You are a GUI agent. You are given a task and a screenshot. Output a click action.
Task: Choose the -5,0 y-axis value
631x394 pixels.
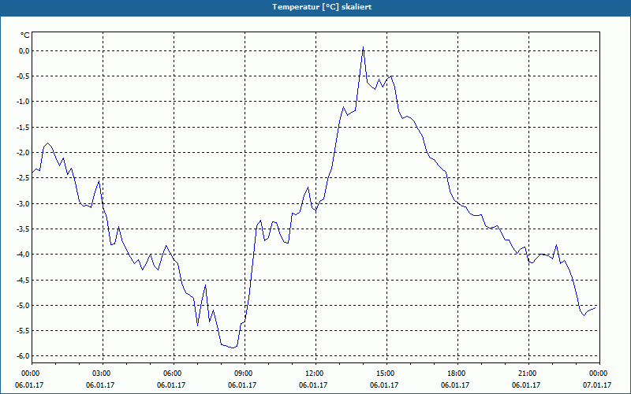(x=23, y=305)
